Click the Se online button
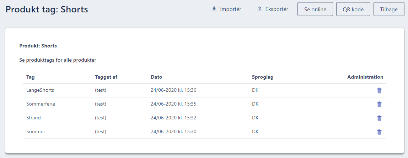Screen dimensions: 408x158 click(315, 9)
